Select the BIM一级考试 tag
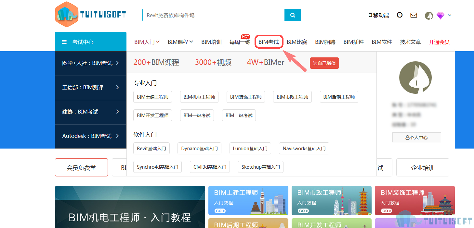 click(197, 115)
